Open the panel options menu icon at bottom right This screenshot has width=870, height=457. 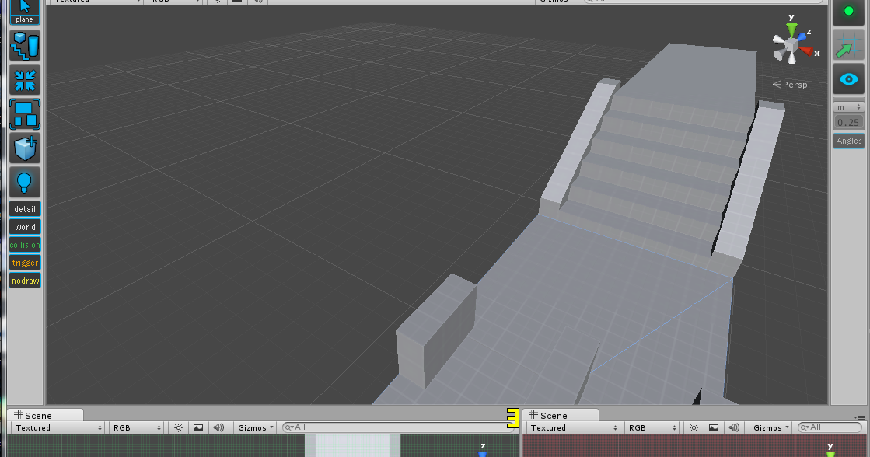(x=859, y=417)
